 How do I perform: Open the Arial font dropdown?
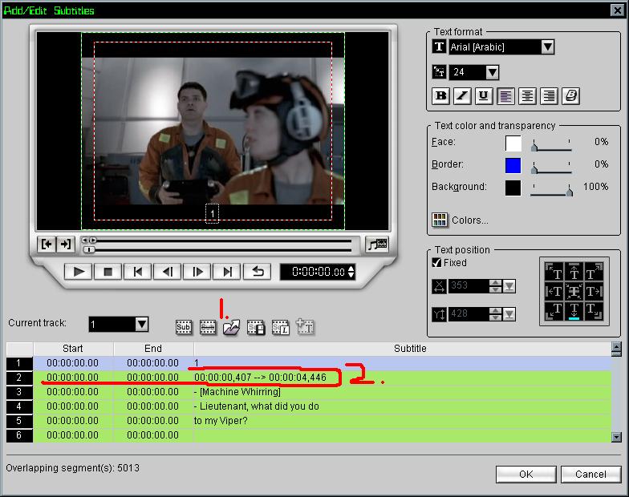[x=547, y=46]
